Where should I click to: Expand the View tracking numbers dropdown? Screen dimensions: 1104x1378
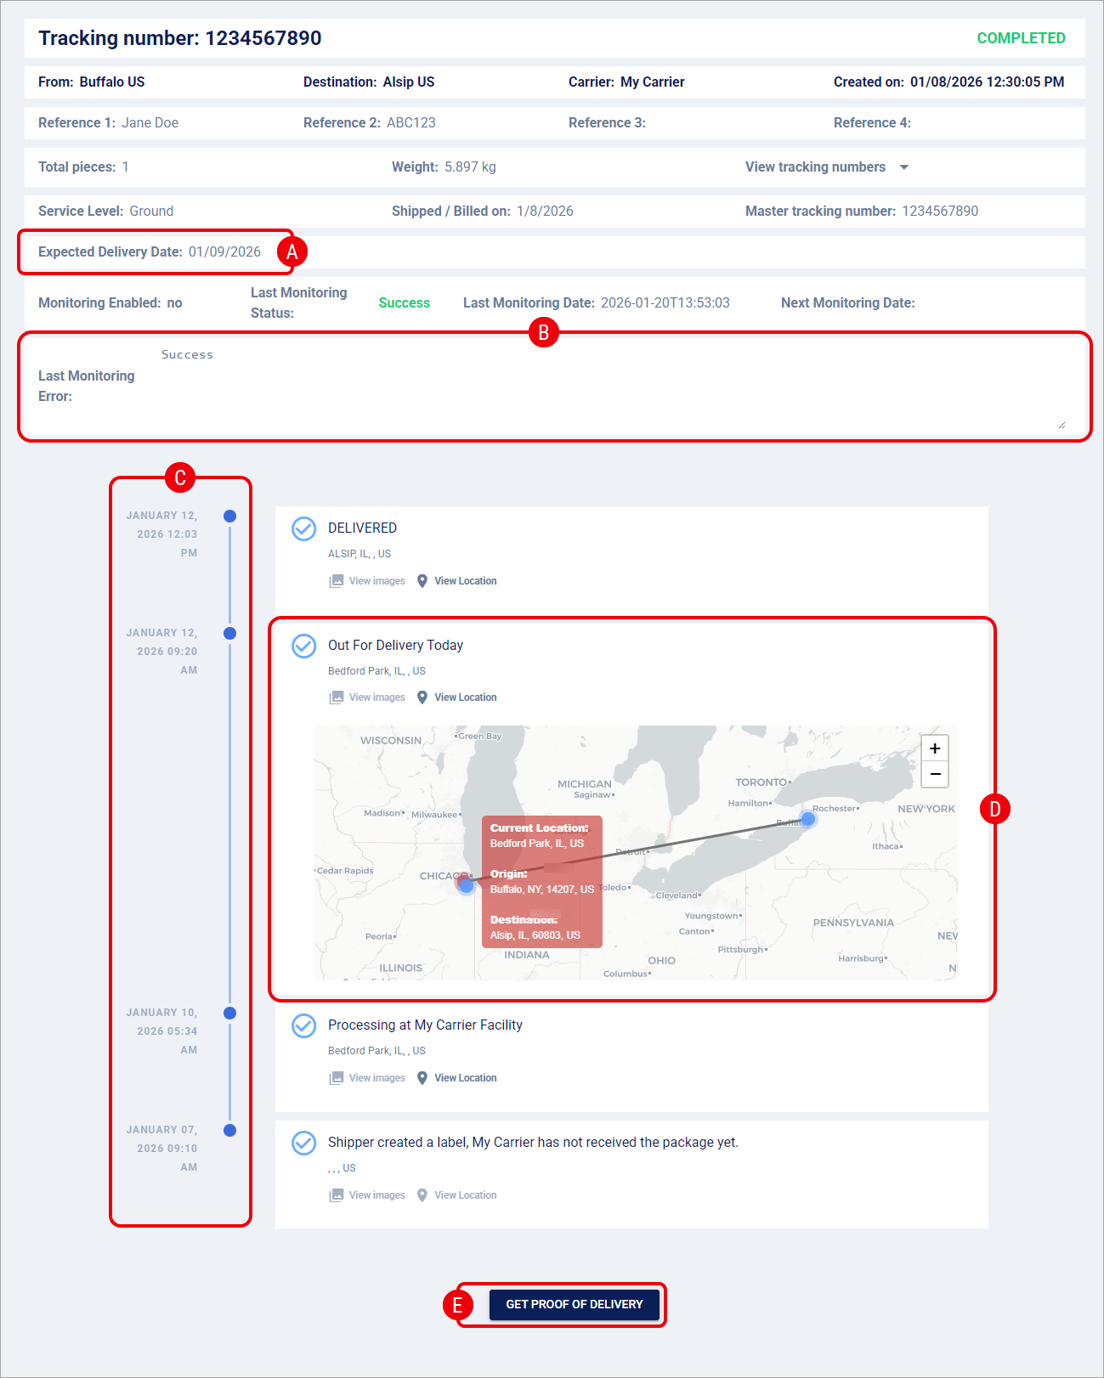[x=827, y=167]
